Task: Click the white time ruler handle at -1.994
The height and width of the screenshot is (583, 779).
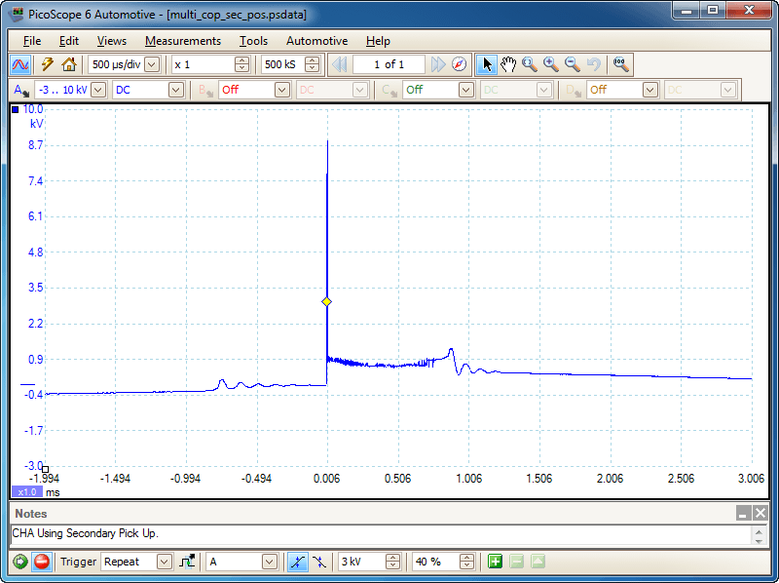Action: (45, 469)
